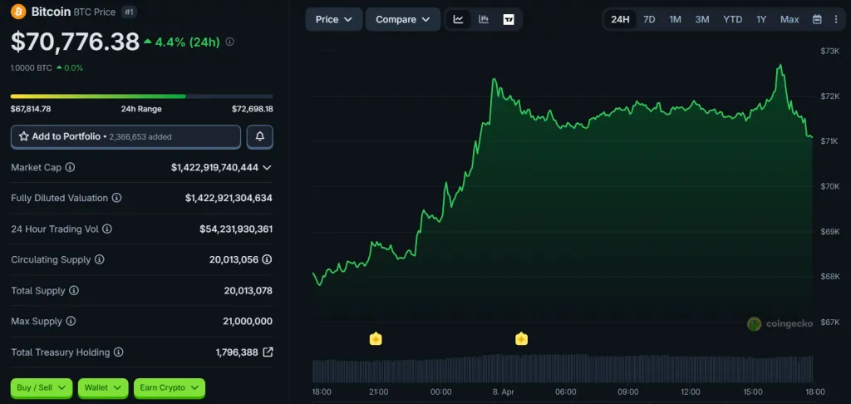Open the Wallet dropdown
Screen dimensions: 851x404
(103, 388)
